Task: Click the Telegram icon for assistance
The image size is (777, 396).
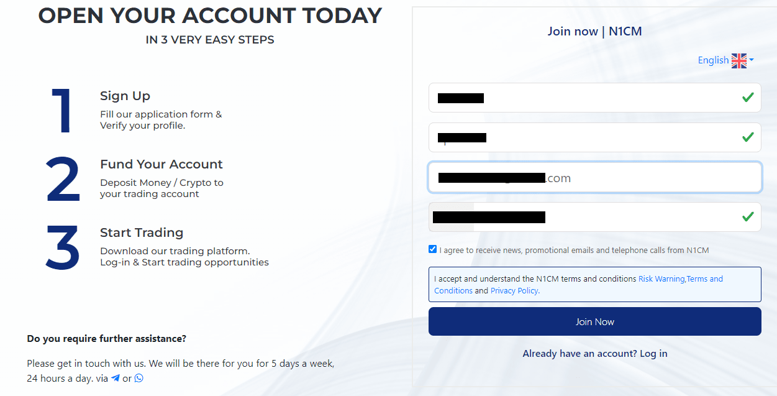Action: click(115, 378)
